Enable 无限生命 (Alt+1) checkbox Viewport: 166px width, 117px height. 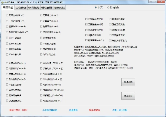pos(7,15)
